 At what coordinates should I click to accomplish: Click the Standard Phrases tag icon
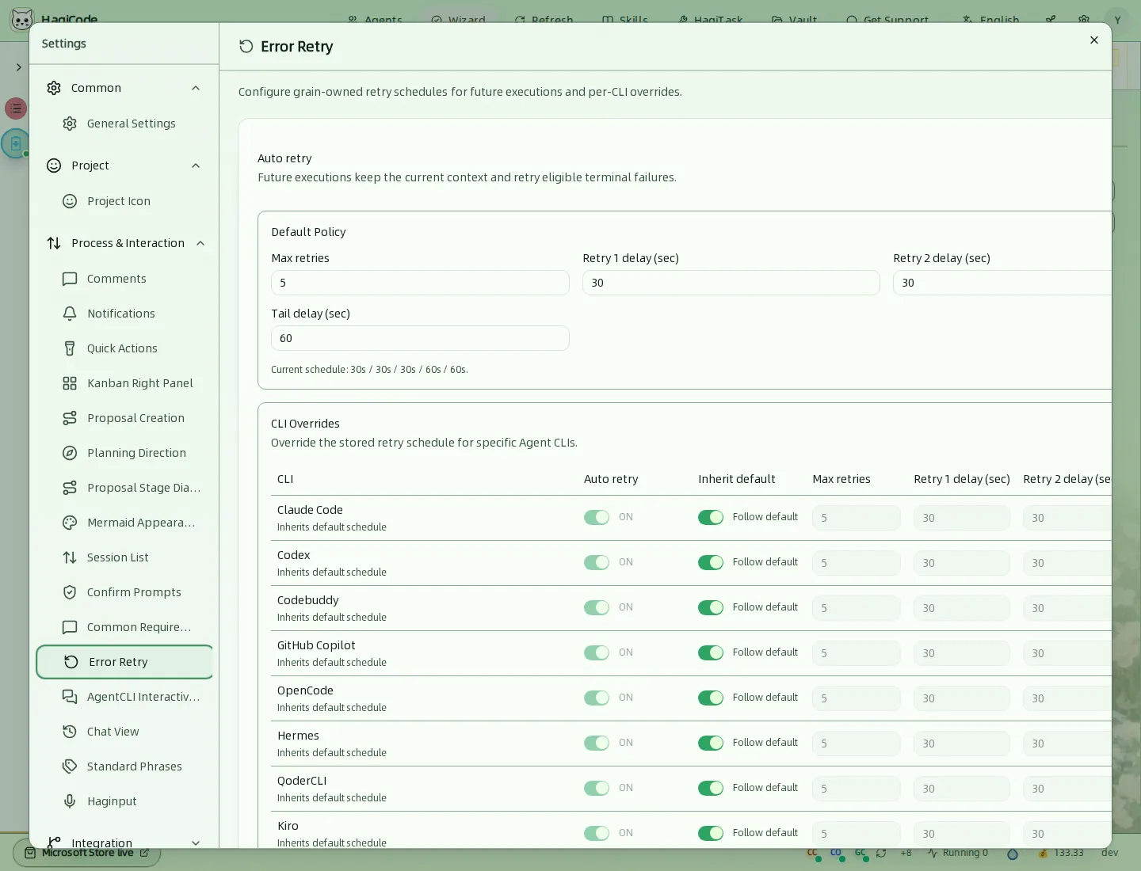pos(70,766)
